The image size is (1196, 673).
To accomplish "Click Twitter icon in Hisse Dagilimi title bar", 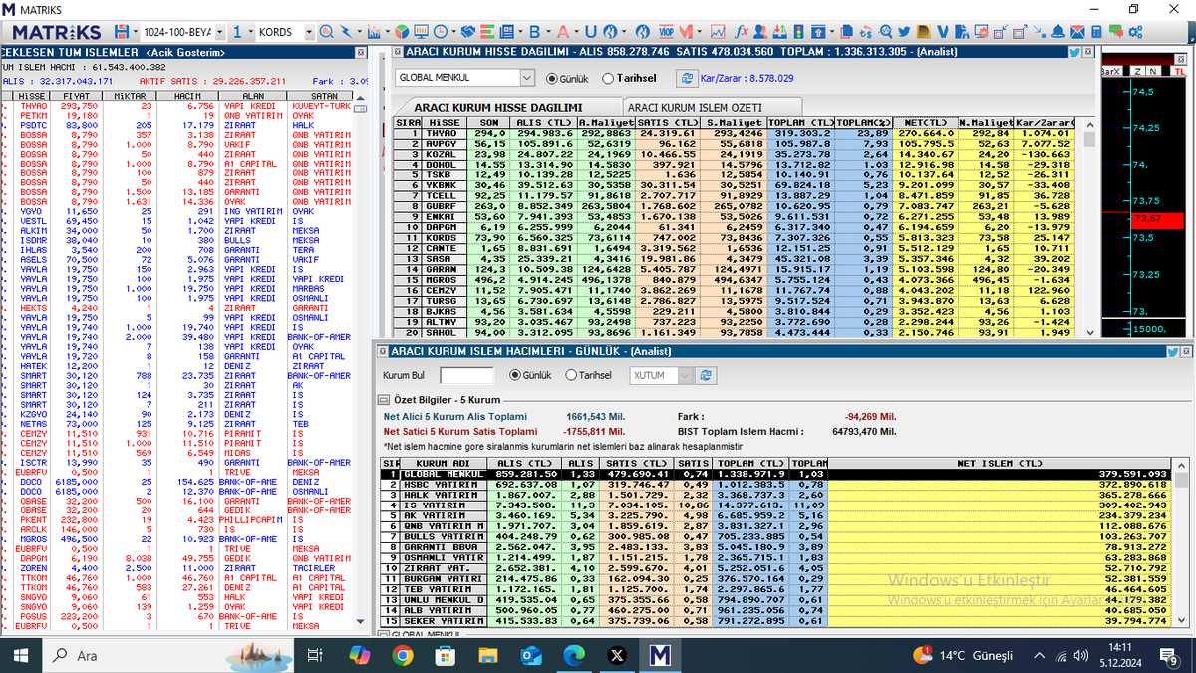I will click(1075, 50).
